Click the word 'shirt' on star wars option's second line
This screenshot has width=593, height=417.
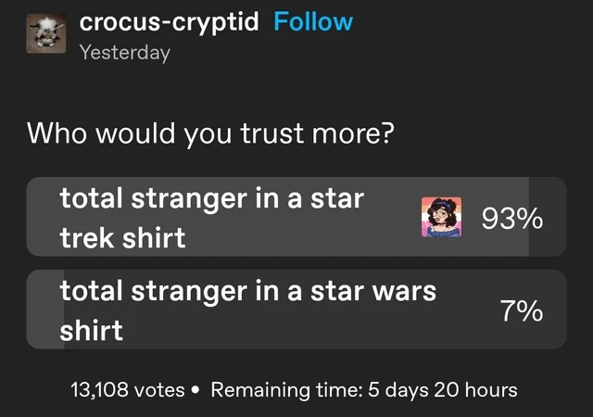pos(91,330)
